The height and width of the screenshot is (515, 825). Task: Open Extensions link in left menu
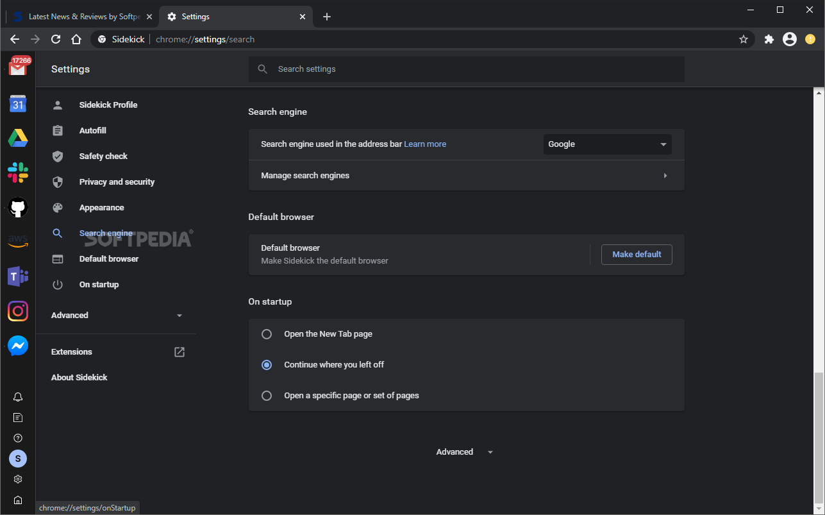pos(72,352)
